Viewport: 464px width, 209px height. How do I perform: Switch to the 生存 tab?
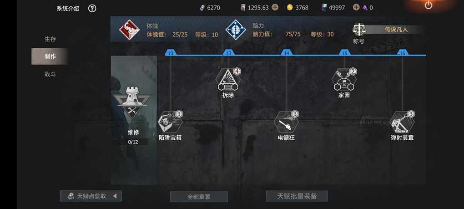[x=50, y=39]
